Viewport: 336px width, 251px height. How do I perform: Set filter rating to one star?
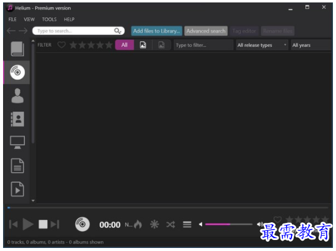point(73,45)
